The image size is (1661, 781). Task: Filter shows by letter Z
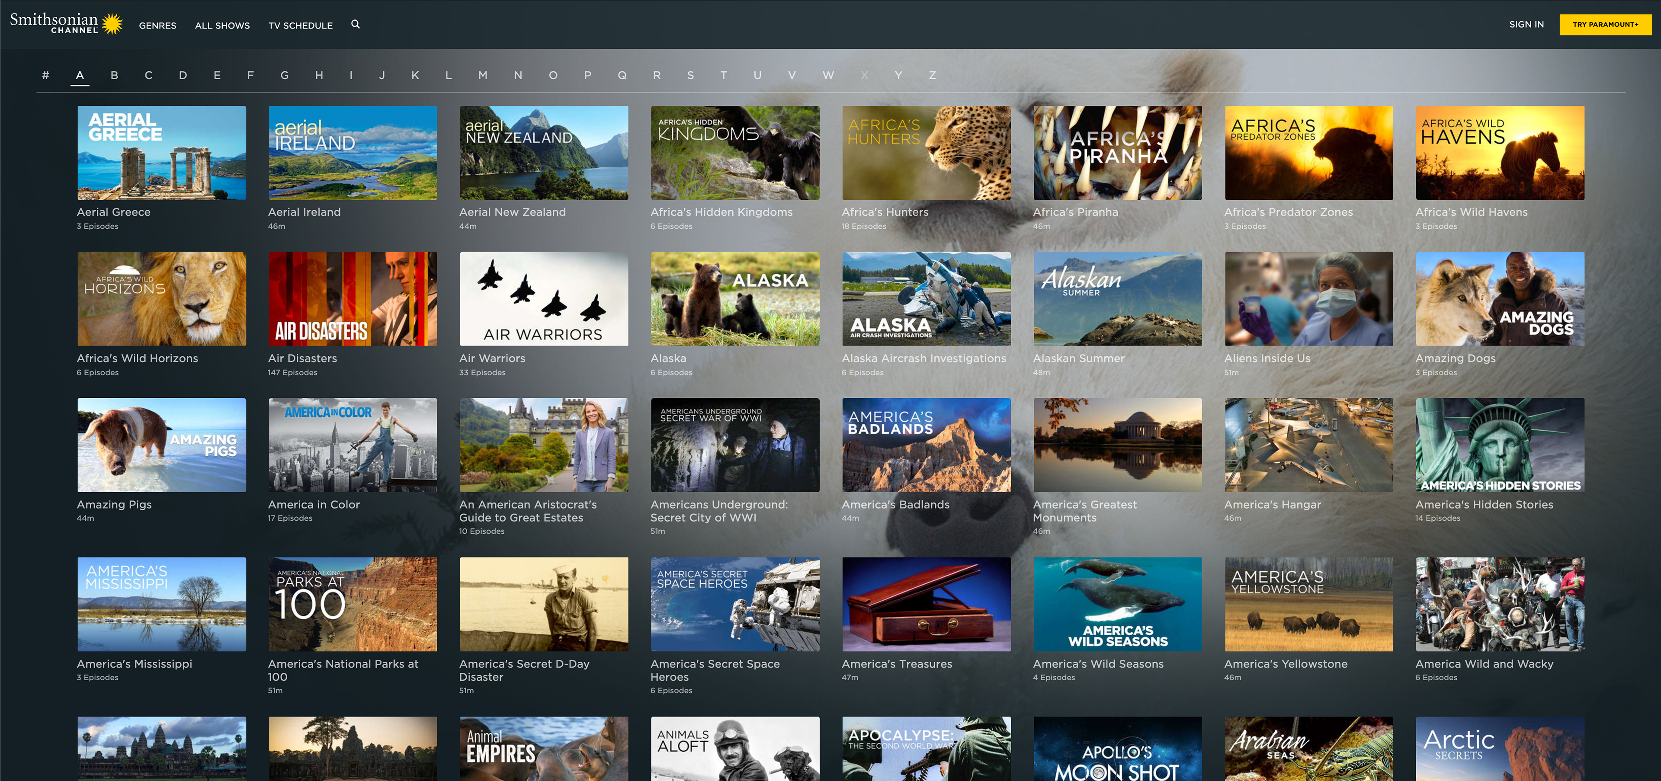[933, 75]
